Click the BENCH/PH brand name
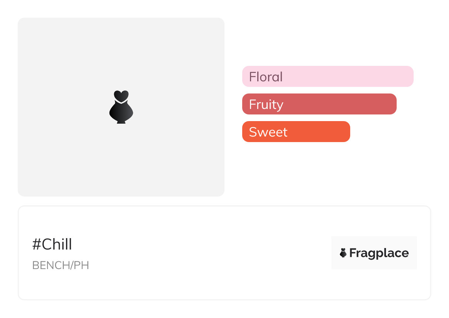449x318 pixels. [60, 265]
